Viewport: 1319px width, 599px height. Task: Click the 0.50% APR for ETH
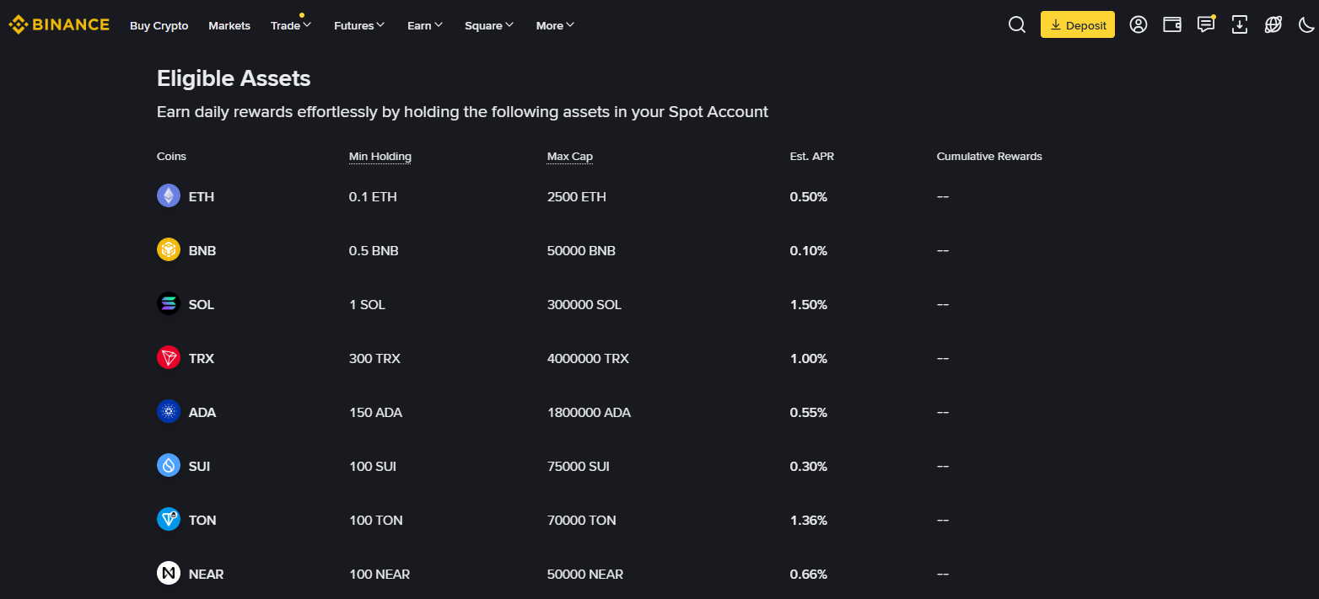pos(809,196)
